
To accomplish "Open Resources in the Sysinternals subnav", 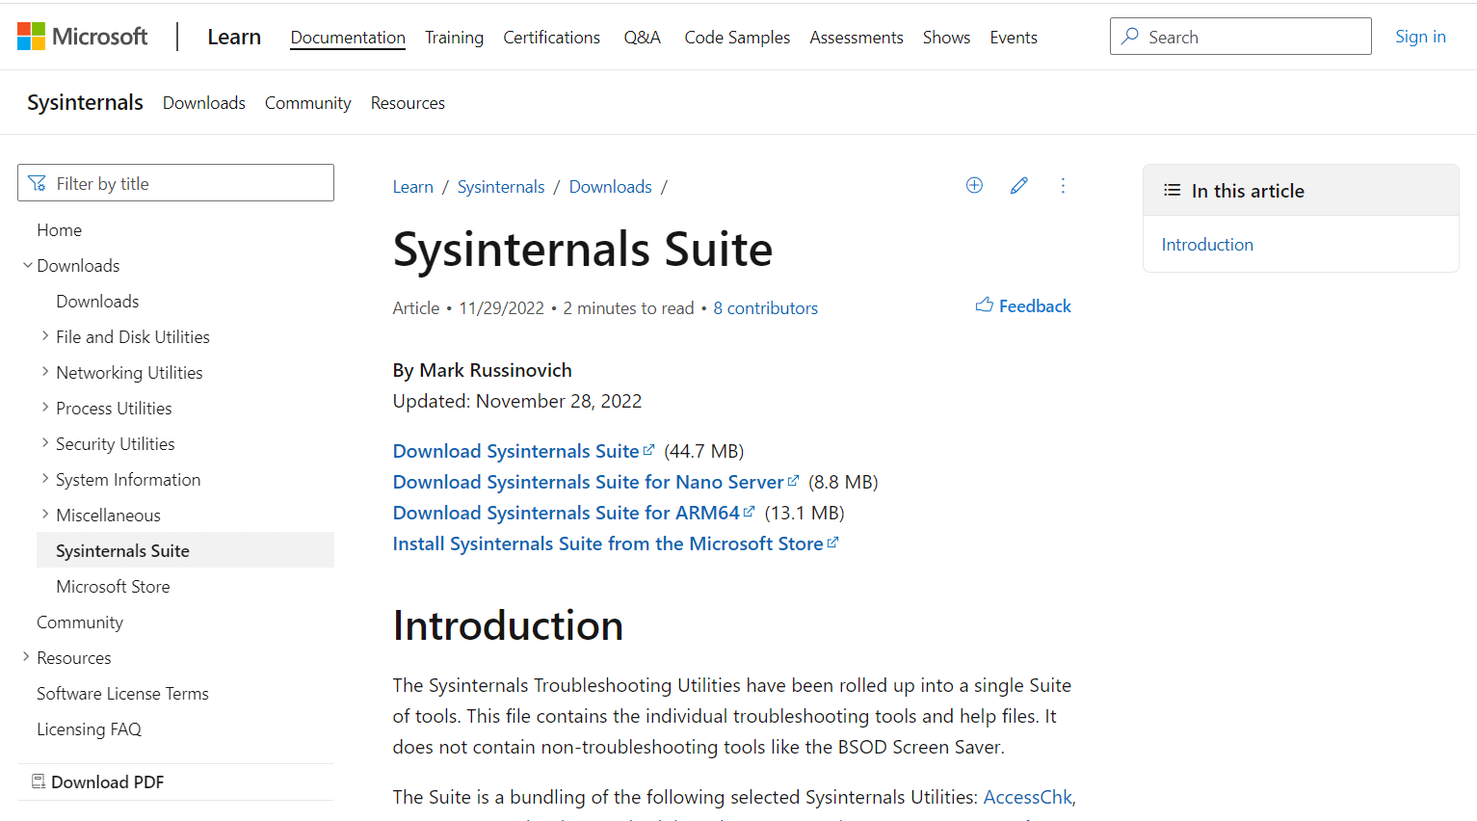I will (408, 102).
